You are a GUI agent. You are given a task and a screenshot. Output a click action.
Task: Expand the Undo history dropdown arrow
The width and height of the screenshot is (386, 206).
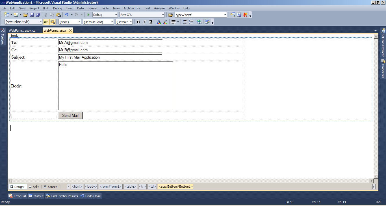[x=71, y=15]
